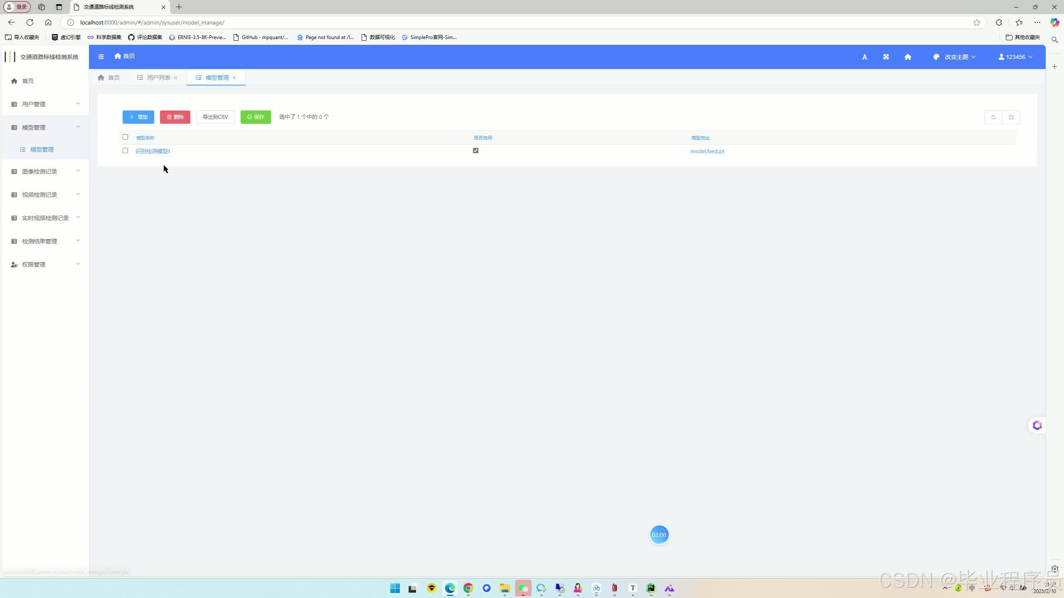The image size is (1064, 598).
Task: Click the browser address bar URL
Action: coord(152,22)
